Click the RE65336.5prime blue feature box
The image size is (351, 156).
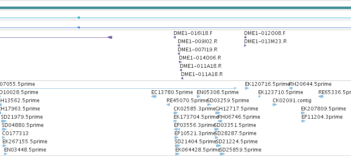coord(321,96)
